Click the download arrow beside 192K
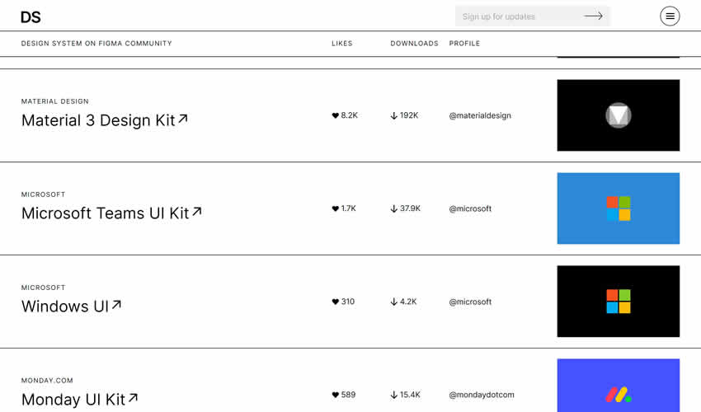701x412 pixels. click(394, 116)
